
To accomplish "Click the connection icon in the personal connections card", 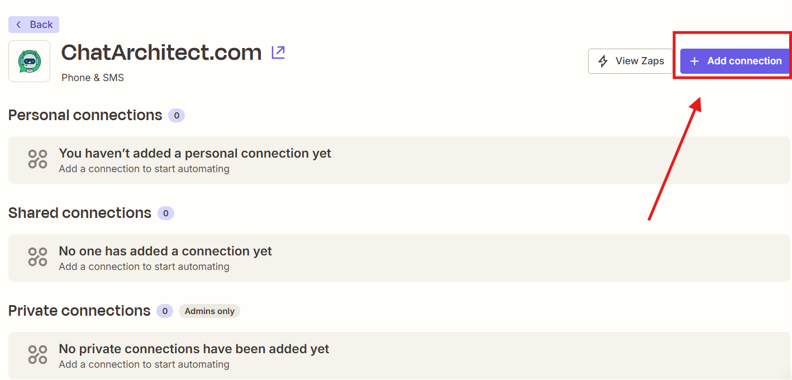I will point(37,159).
